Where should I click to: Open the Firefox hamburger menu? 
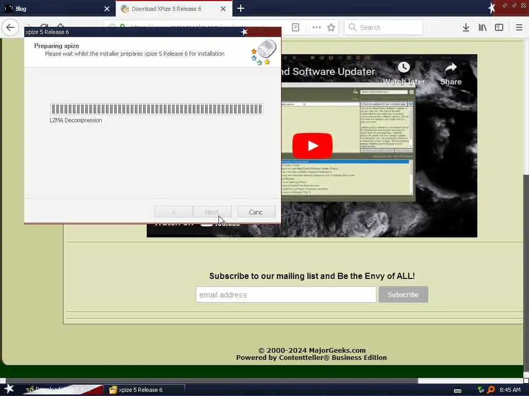pos(519,27)
